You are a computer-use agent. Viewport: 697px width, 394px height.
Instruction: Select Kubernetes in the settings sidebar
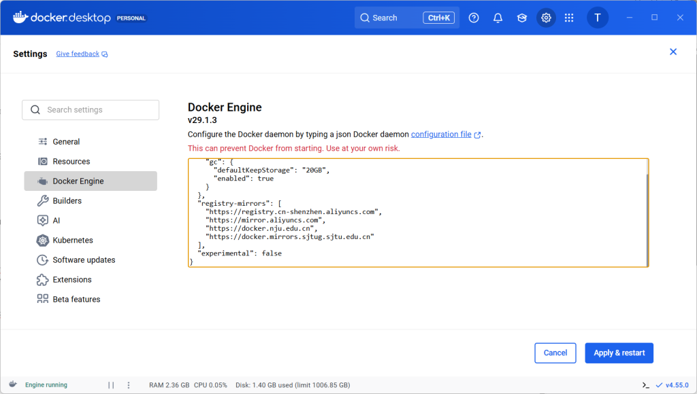pos(73,240)
